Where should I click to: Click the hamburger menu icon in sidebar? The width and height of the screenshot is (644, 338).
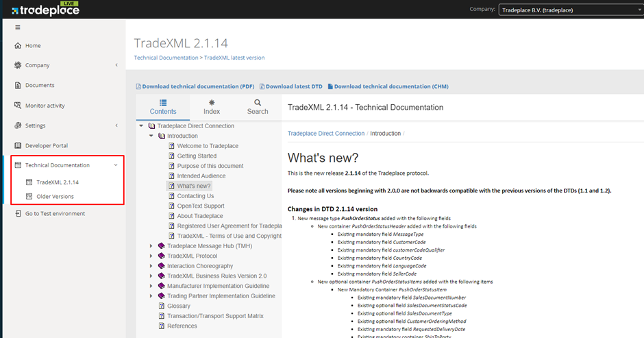coord(18,27)
